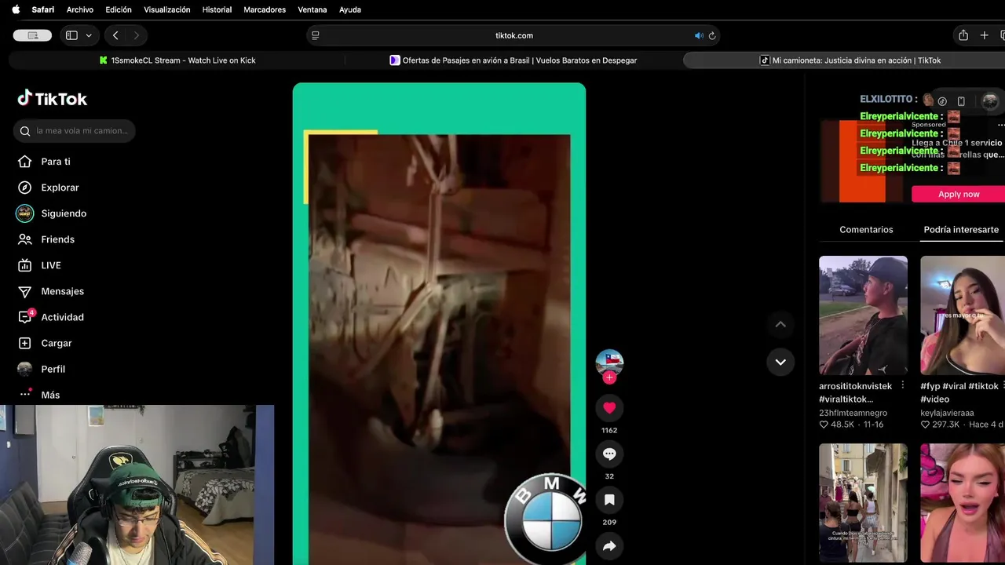Switch to Mi camioneta TikTok tab
The width and height of the screenshot is (1005, 565).
[844, 60]
